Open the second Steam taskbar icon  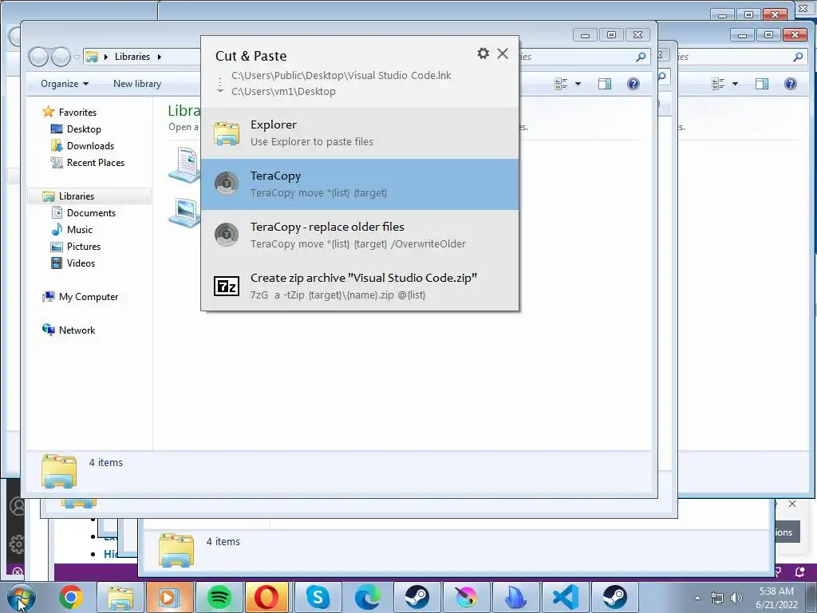[615, 597]
